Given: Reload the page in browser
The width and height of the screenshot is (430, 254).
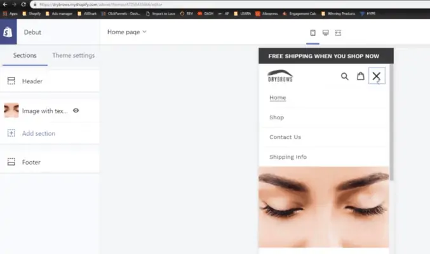Looking at the screenshot, I should tap(24, 4).
